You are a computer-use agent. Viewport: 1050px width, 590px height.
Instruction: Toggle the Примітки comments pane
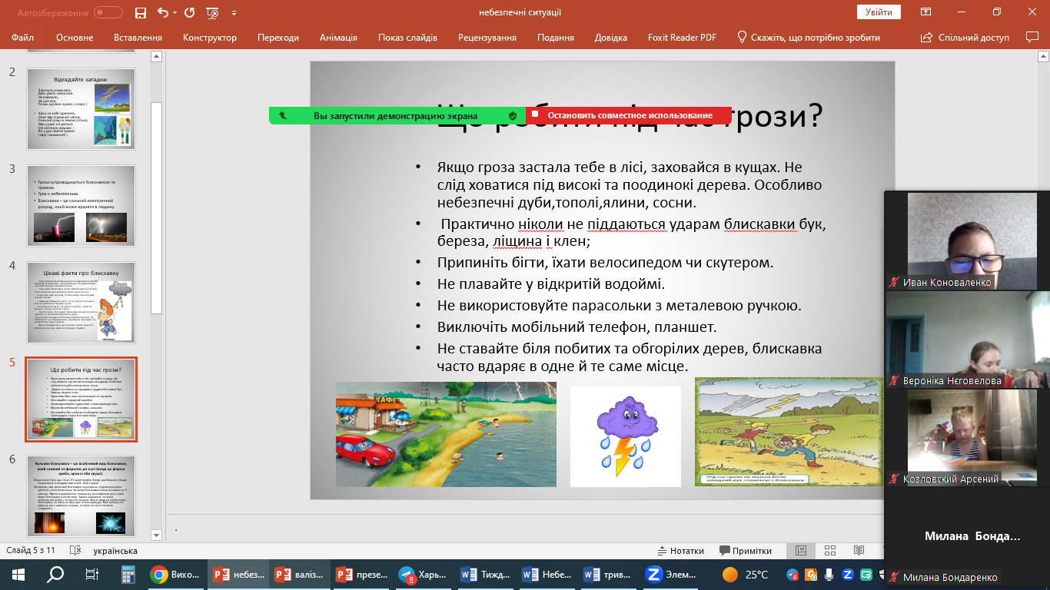pos(745,550)
